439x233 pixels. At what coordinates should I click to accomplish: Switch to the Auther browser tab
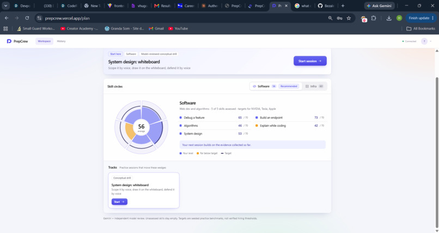[210, 5]
